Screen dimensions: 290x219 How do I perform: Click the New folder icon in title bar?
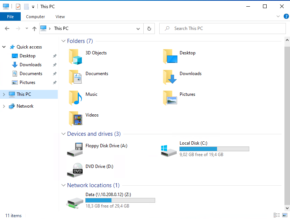[26, 7]
